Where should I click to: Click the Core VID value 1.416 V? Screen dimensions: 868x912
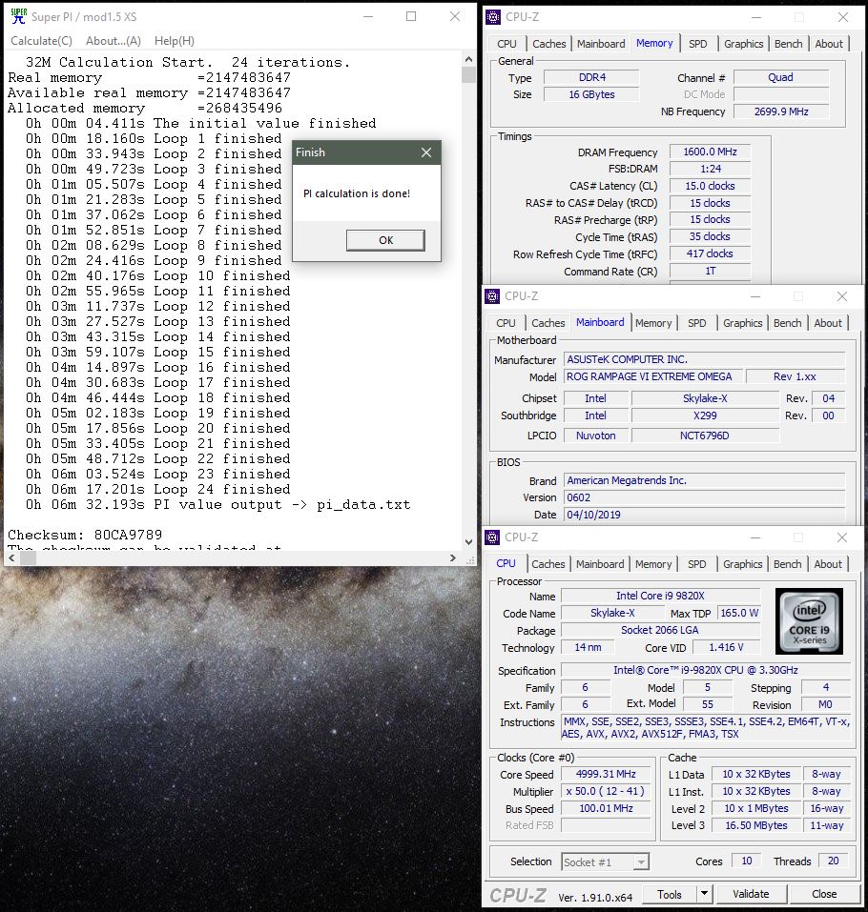point(726,647)
